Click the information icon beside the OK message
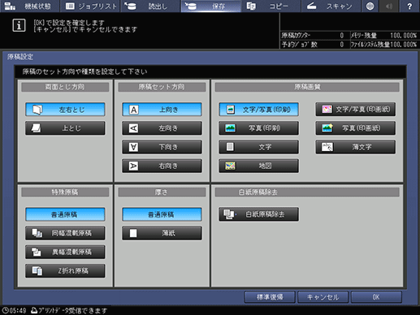Image resolution: width=420 pixels, height=315 pixels. click(19, 25)
